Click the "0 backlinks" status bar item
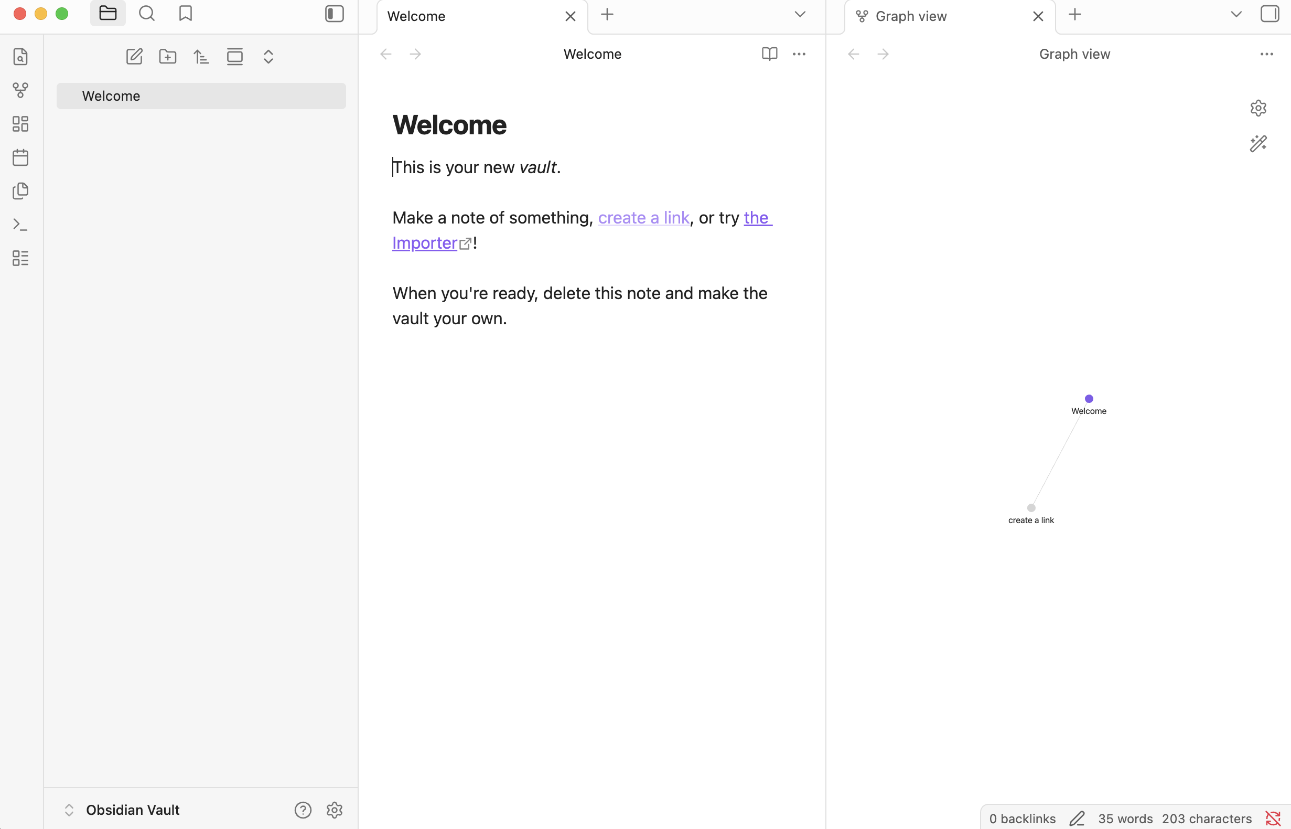 coord(1022,818)
